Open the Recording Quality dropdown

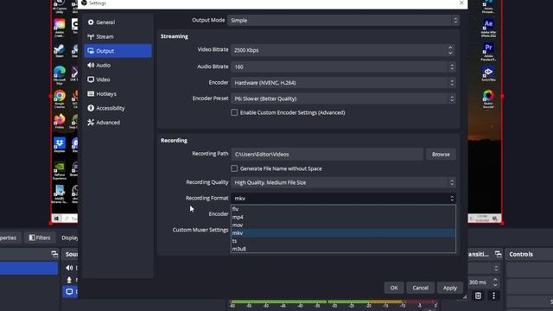[343, 182]
